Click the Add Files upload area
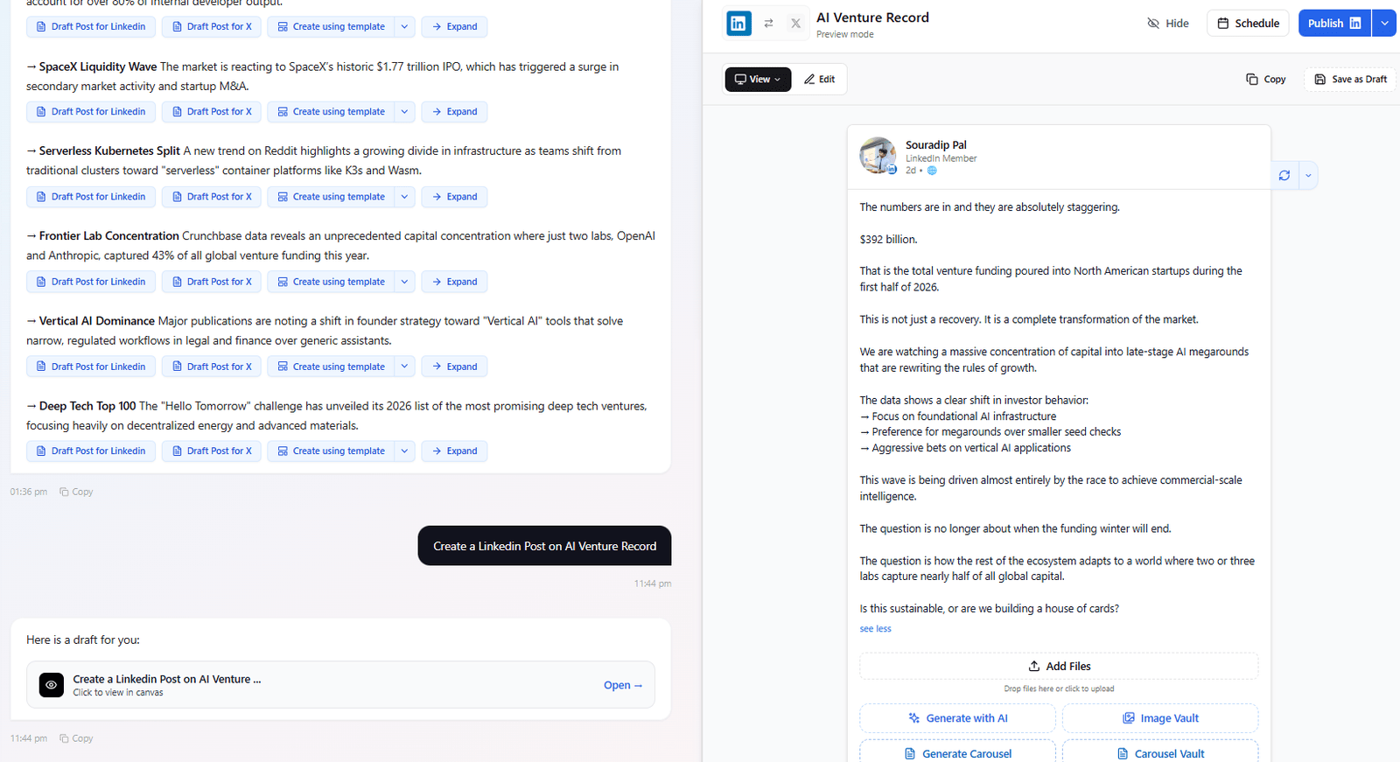Viewport: 1400px width, 762px height. [1059, 666]
